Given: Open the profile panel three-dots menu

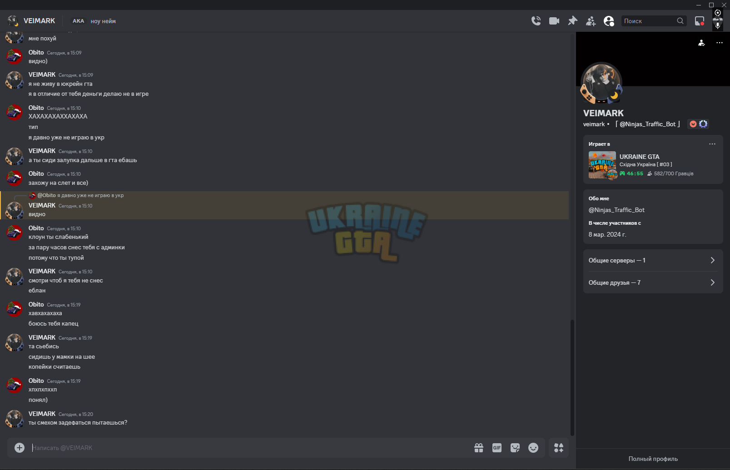Looking at the screenshot, I should 720,43.
